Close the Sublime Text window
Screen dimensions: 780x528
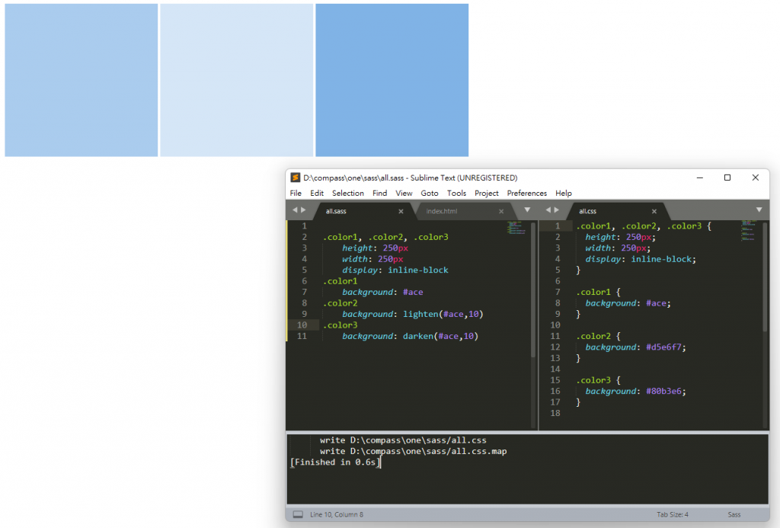coord(755,178)
